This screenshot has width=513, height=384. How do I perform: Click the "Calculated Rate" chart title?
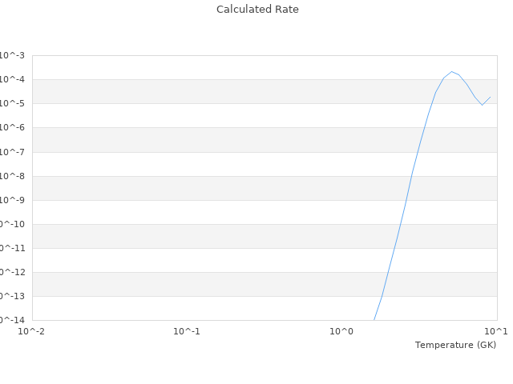[x=256, y=10]
